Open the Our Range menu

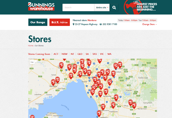tap(38, 22)
